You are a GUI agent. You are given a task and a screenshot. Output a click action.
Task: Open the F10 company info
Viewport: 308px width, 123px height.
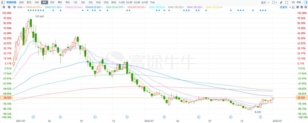(299, 2)
